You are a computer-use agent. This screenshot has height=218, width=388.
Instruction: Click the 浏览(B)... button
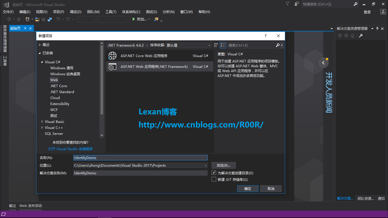pyautogui.click(x=224, y=165)
